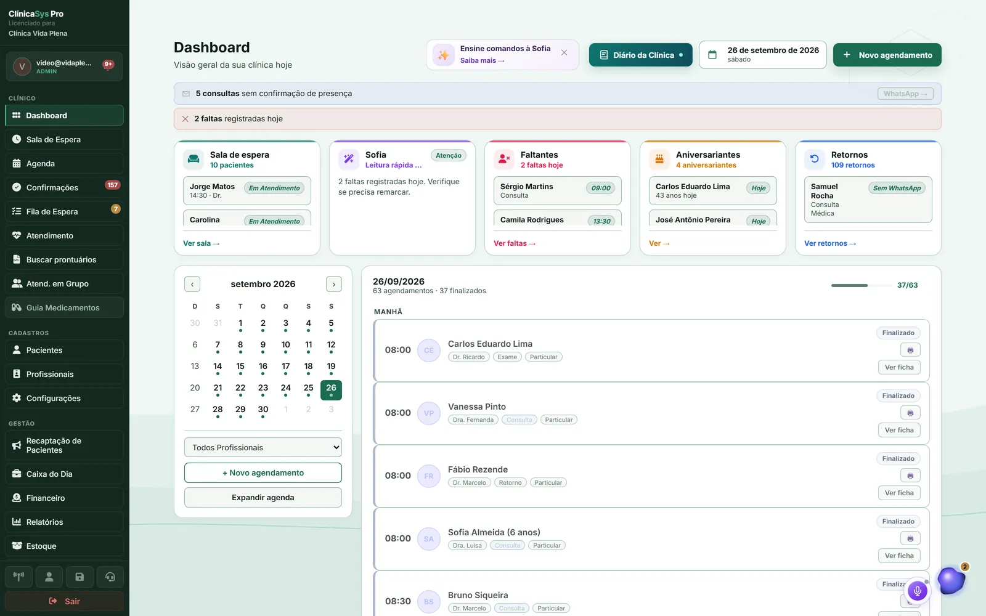Go to previous month in calendar

(192, 284)
